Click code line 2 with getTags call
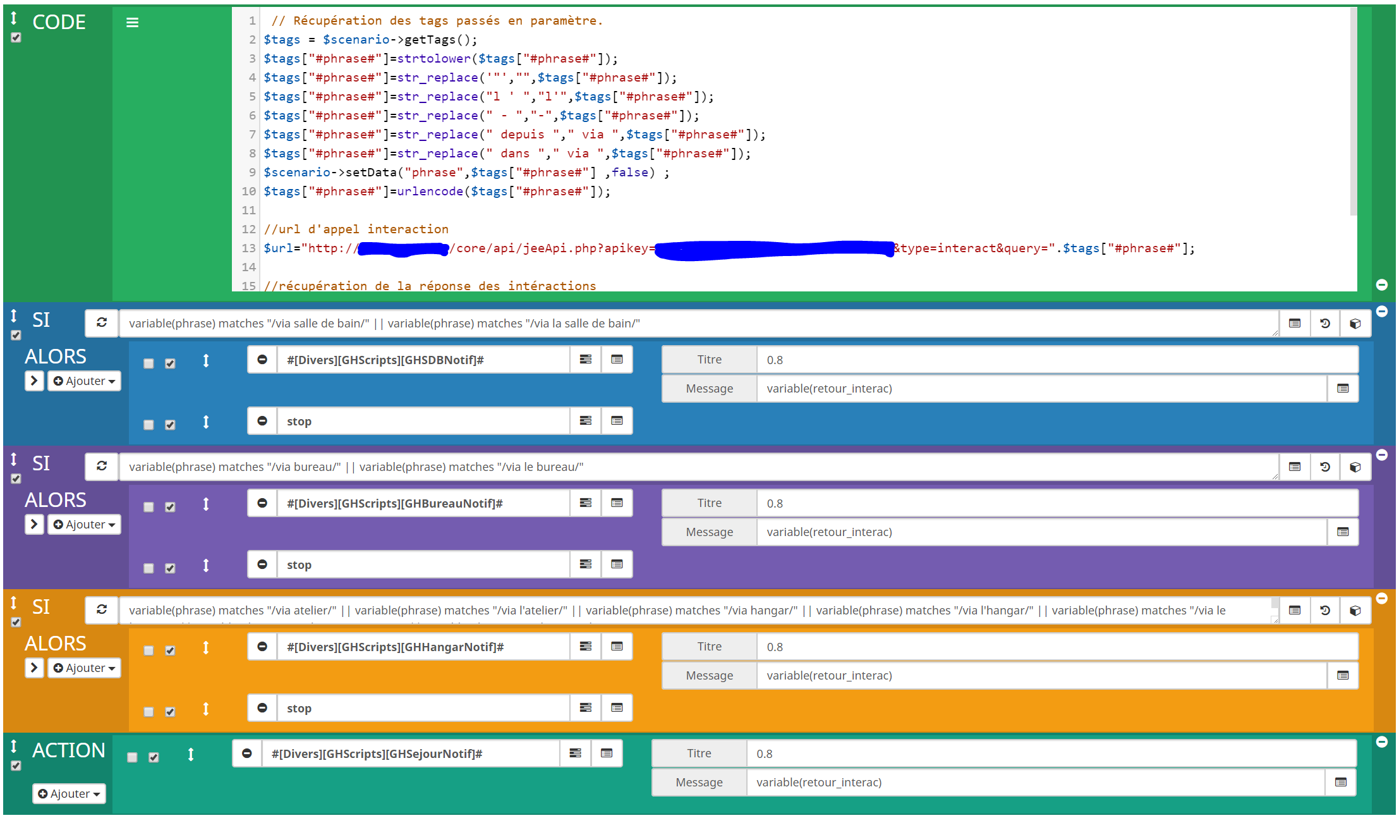Screen dimensions: 1399x818 pyautogui.click(x=370, y=40)
